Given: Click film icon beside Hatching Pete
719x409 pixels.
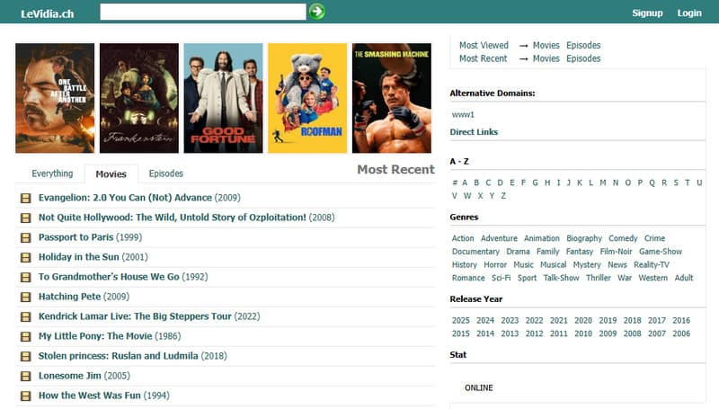Looking at the screenshot, I should coord(25,297).
